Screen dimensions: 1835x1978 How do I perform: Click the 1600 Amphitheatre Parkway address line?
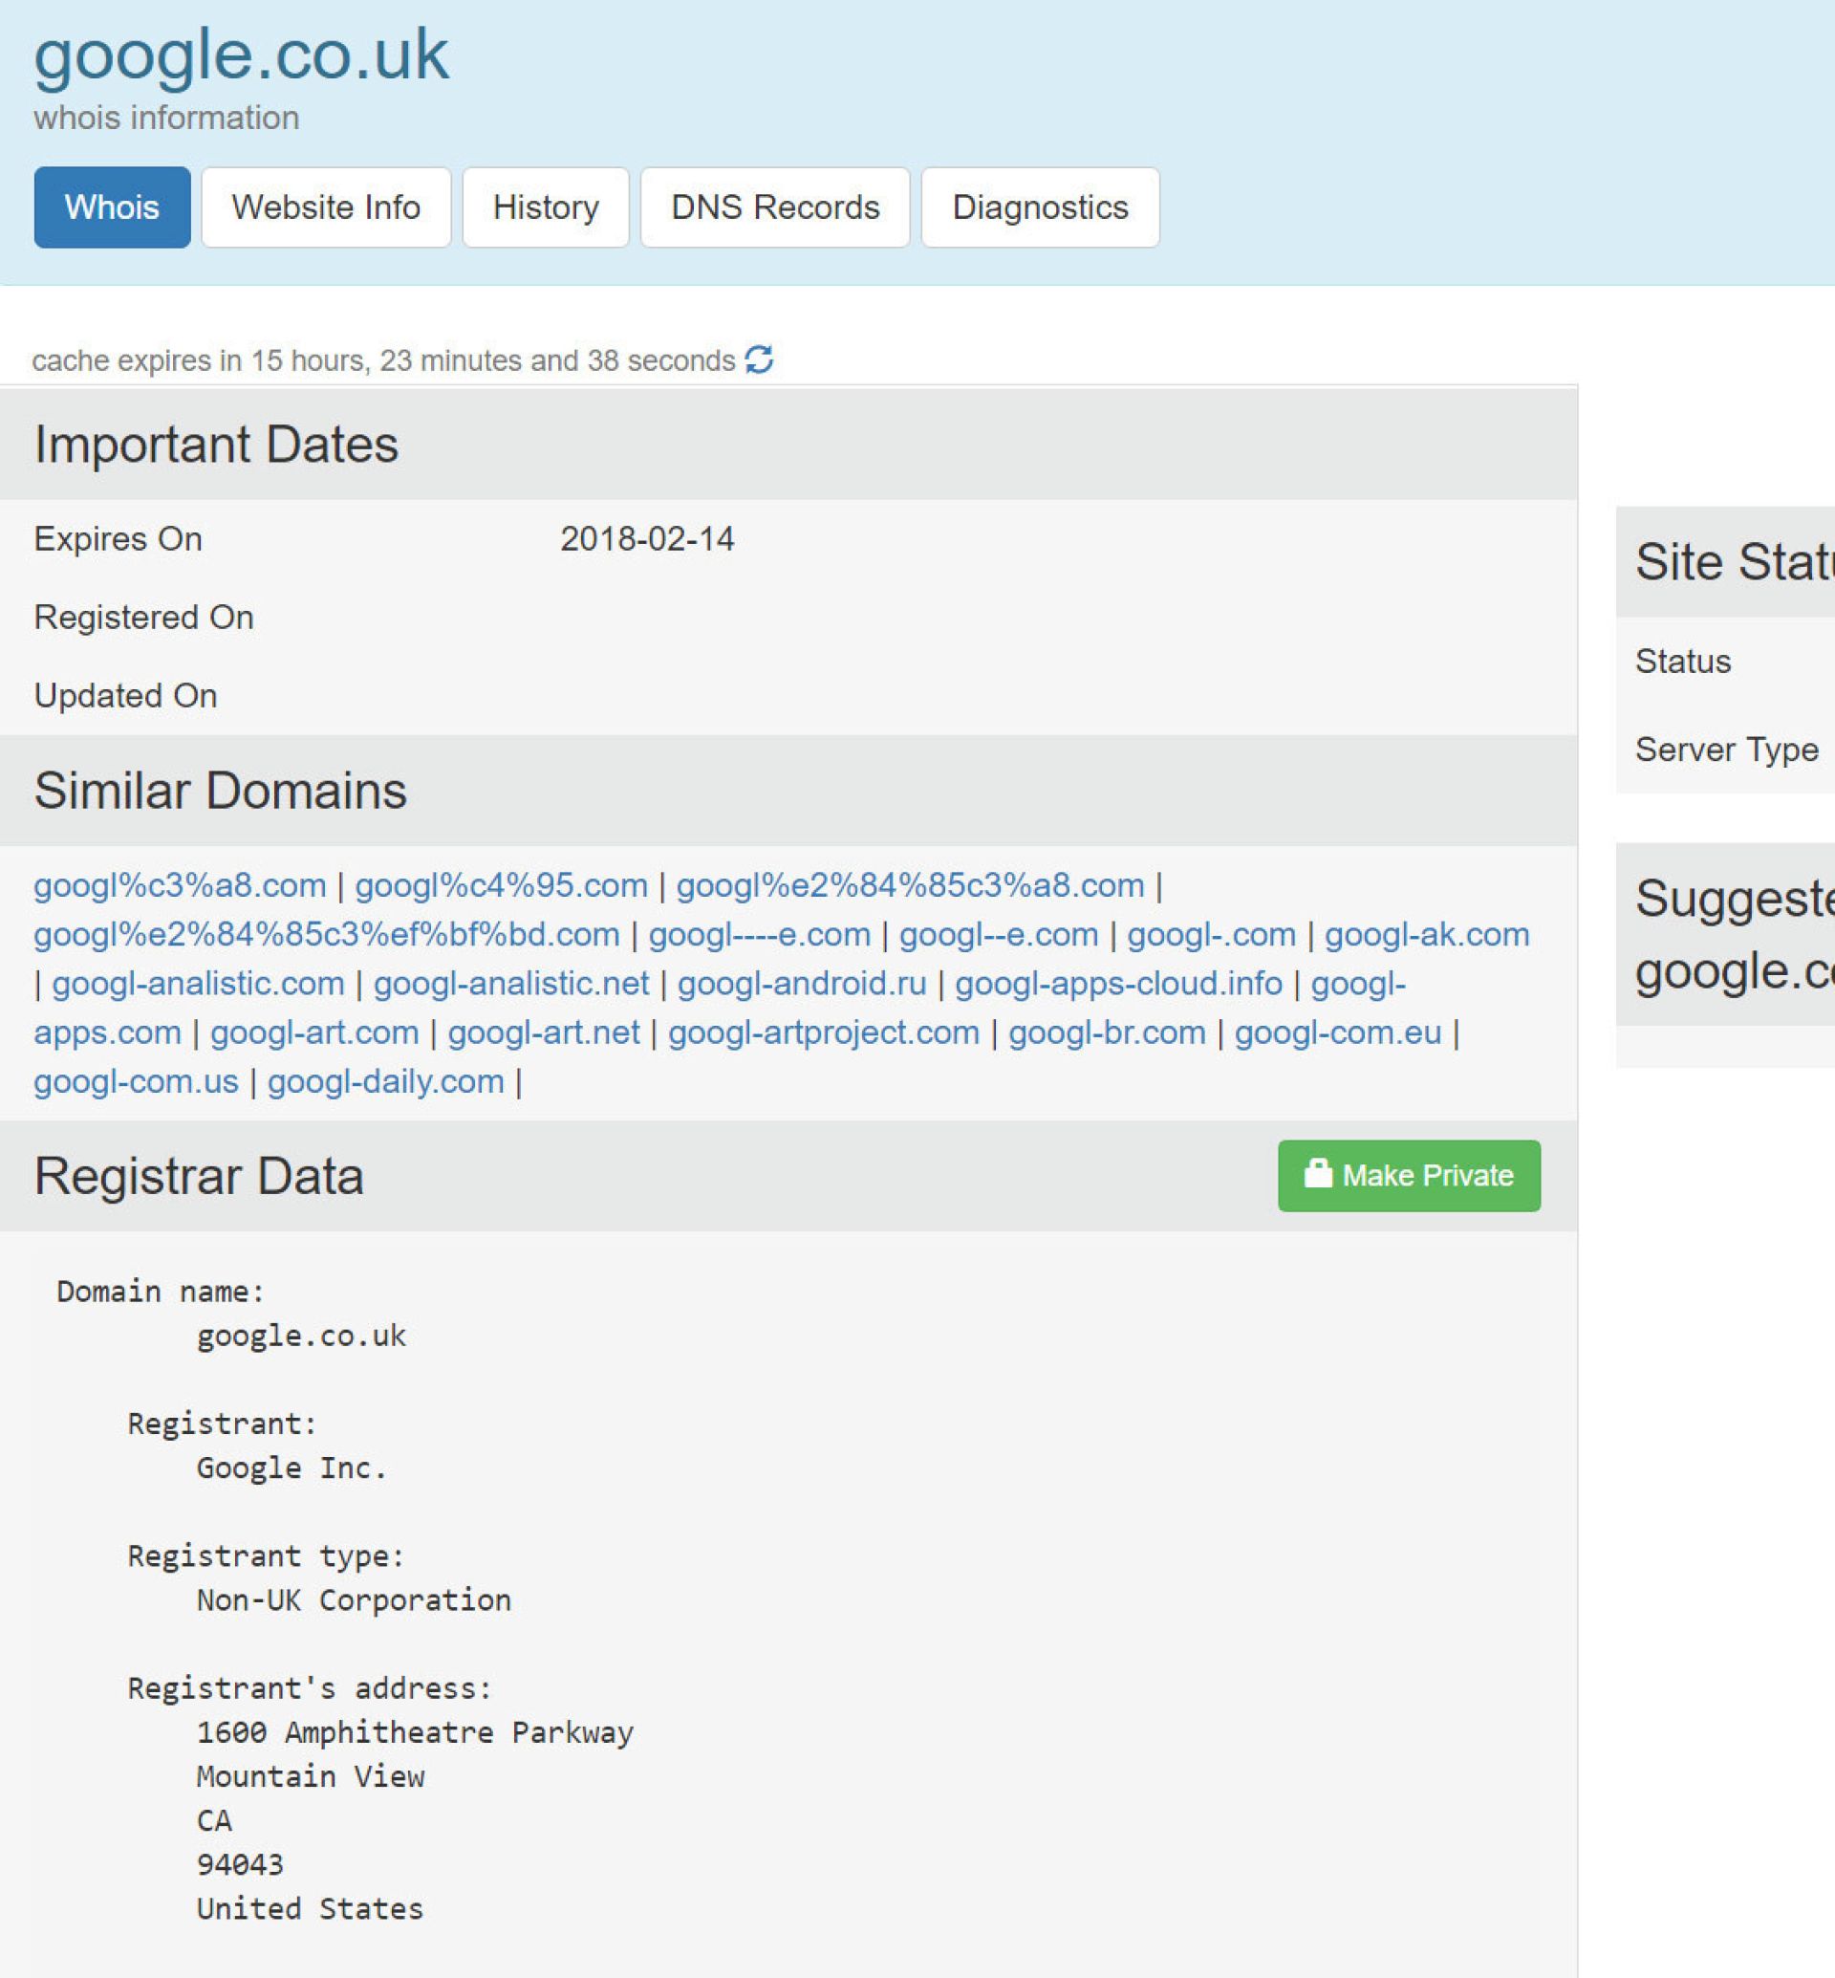(x=415, y=1731)
